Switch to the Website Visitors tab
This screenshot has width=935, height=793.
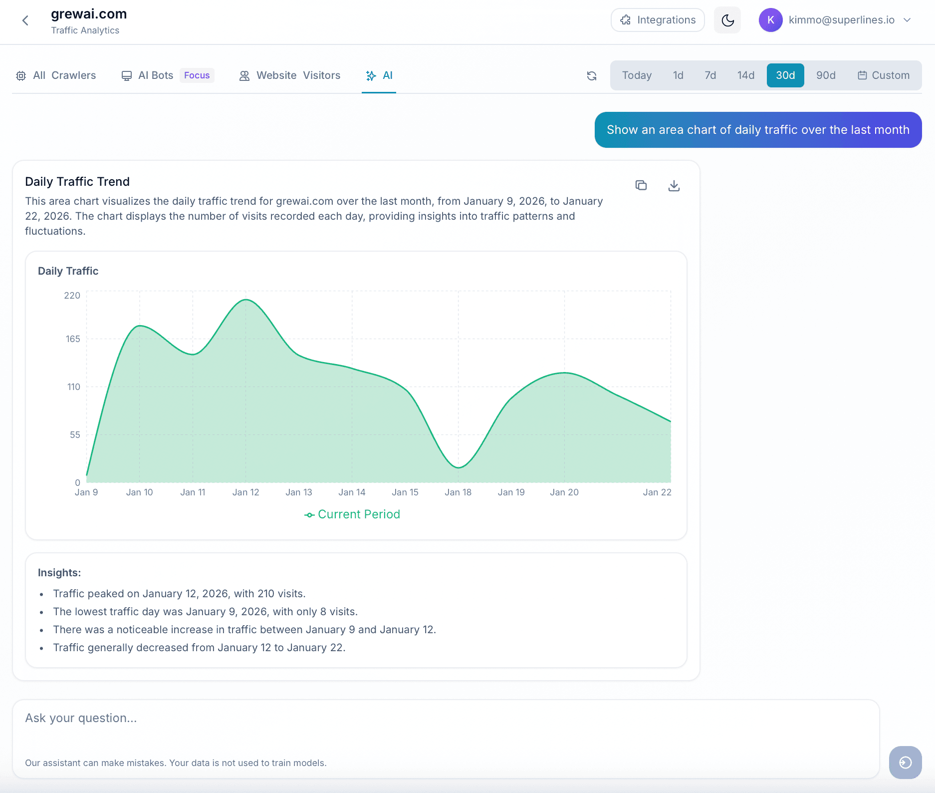pyautogui.click(x=297, y=75)
